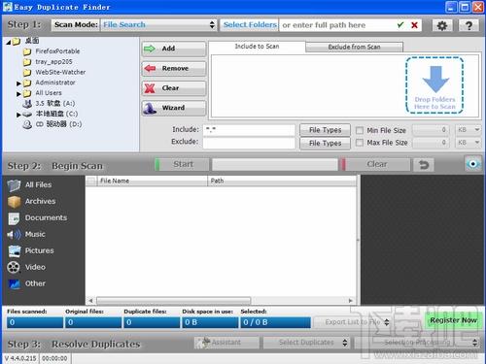Screen dimensions: 486x364
Task: Click the Max File Size value field
Action: 431,143
